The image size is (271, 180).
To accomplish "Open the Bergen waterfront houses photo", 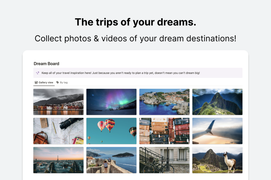I will [x=59, y=102].
